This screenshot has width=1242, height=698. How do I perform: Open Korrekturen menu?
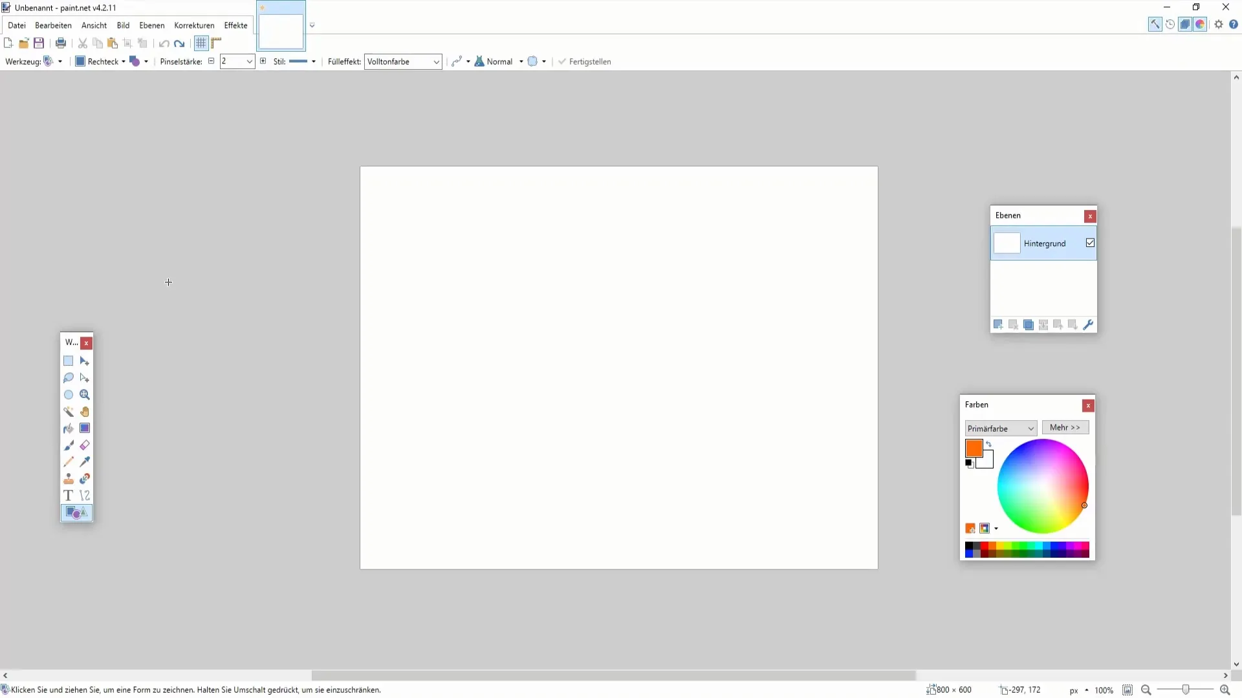click(x=194, y=25)
